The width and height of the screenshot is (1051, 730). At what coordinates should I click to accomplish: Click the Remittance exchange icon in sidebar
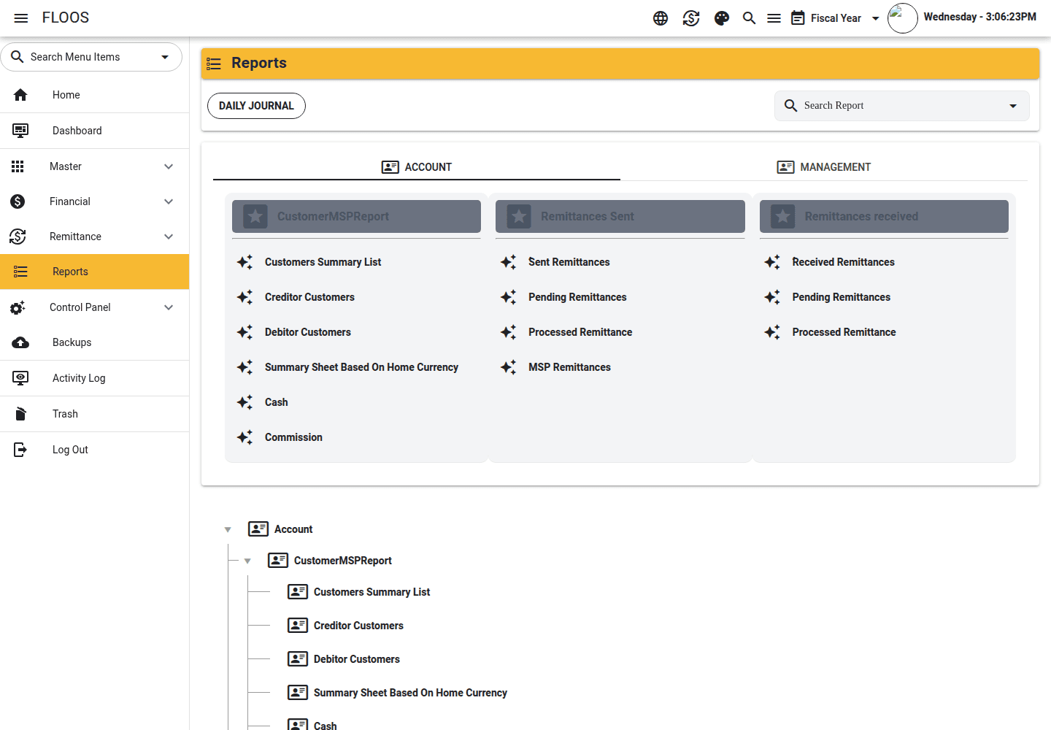click(x=18, y=237)
